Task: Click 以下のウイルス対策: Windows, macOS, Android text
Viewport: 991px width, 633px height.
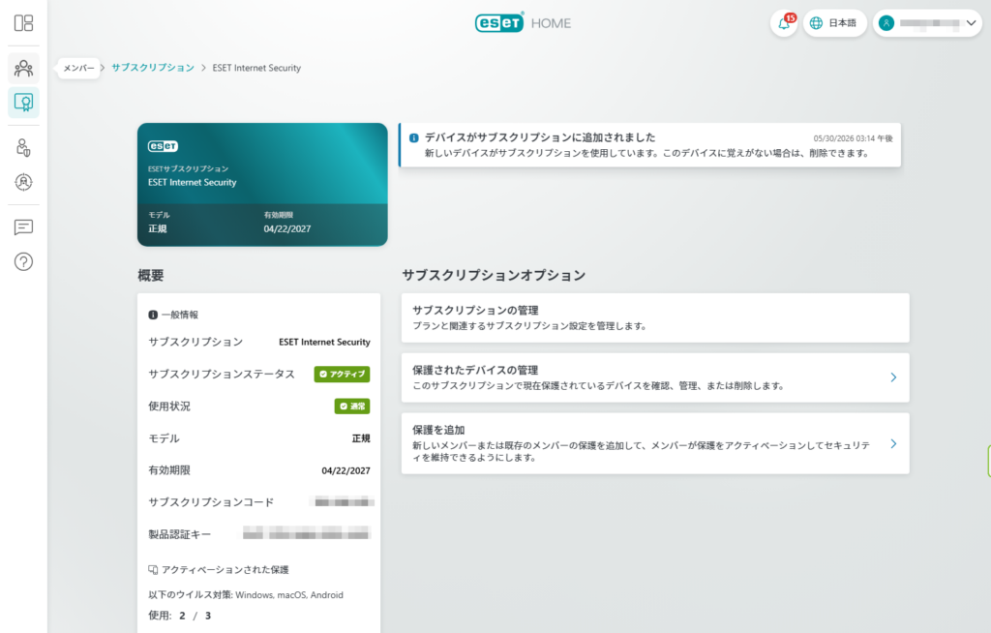Action: click(246, 595)
